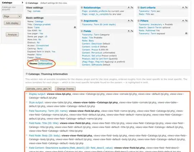The image size is (194, 152).
Task: Click the Change theme button
Action: click(x=65, y=89)
